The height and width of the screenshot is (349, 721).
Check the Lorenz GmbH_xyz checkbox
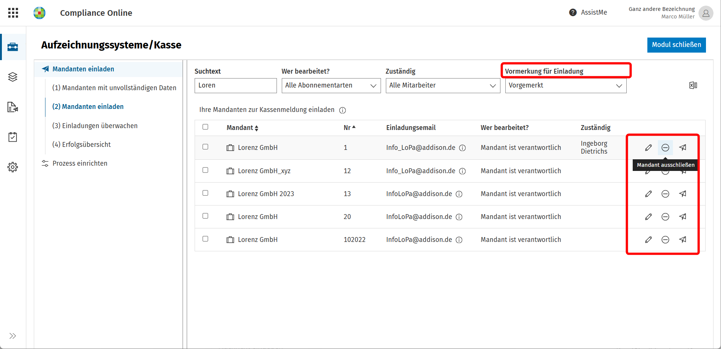click(205, 170)
